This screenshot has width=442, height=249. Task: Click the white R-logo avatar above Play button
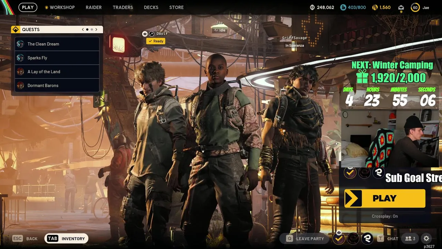click(379, 172)
